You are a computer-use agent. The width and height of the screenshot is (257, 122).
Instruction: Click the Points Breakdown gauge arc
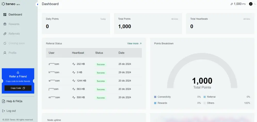202,56
